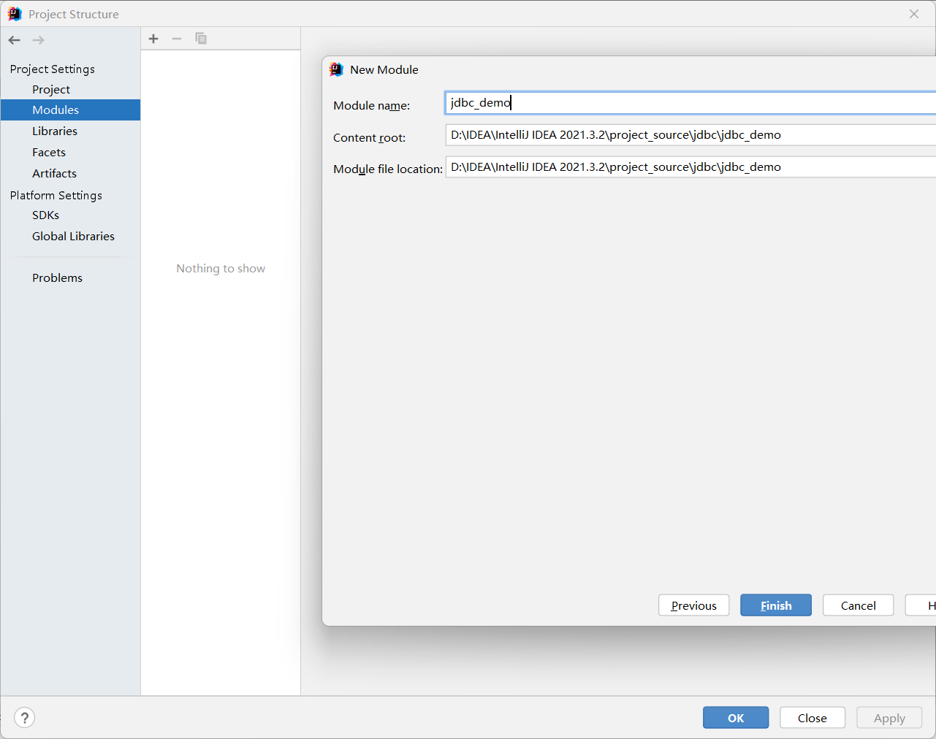Click the IntelliJ logo in New Module dialog

(x=336, y=69)
